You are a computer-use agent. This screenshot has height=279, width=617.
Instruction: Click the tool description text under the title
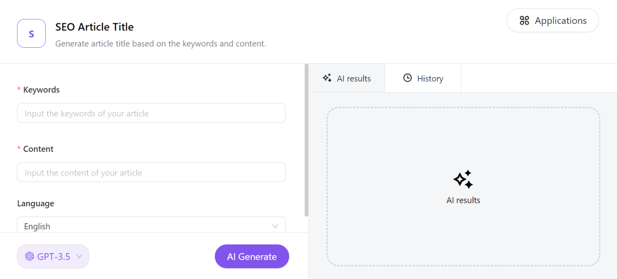[160, 44]
